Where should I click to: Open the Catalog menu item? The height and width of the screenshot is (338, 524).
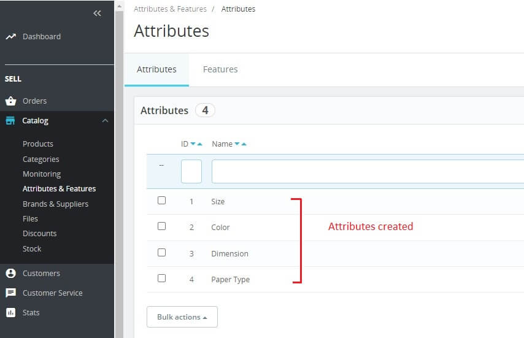(x=35, y=121)
